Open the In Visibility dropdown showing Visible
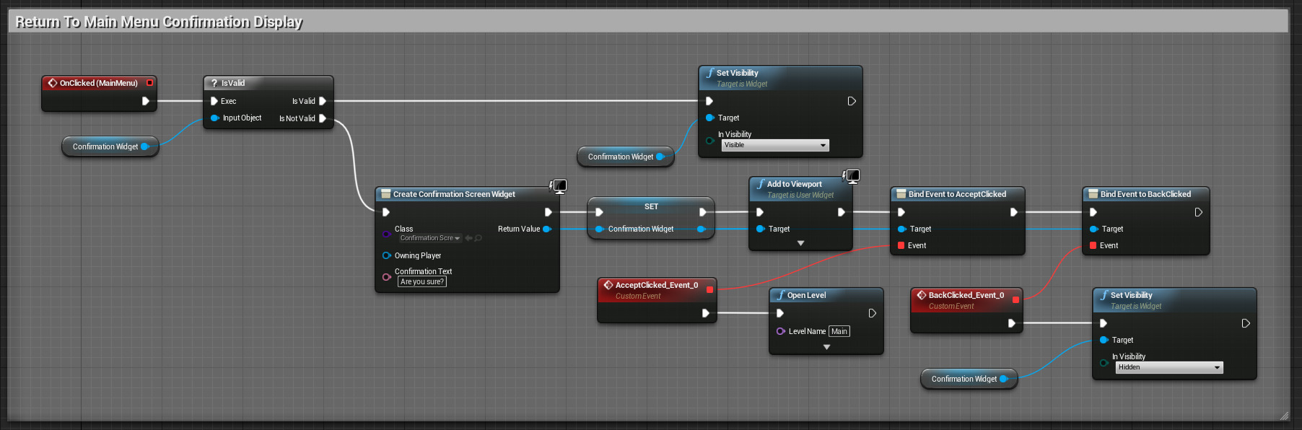 click(774, 146)
